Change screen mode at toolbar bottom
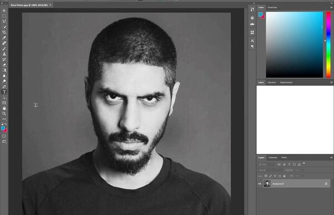Viewport: 334px width, 215px height. pyautogui.click(x=4, y=142)
